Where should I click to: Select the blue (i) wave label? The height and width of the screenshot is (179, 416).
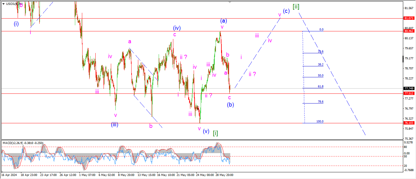[16, 24]
